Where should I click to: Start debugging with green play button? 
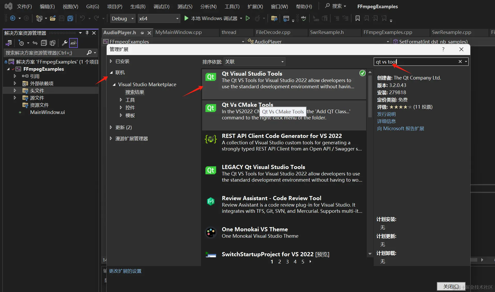click(x=186, y=18)
